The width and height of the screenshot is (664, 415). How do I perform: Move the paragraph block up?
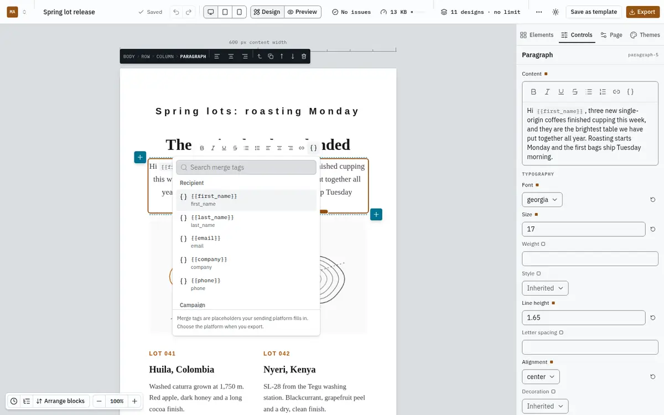point(282,56)
